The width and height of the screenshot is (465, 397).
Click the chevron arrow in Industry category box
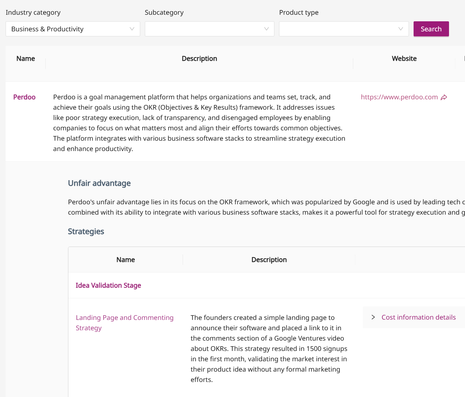tap(132, 29)
